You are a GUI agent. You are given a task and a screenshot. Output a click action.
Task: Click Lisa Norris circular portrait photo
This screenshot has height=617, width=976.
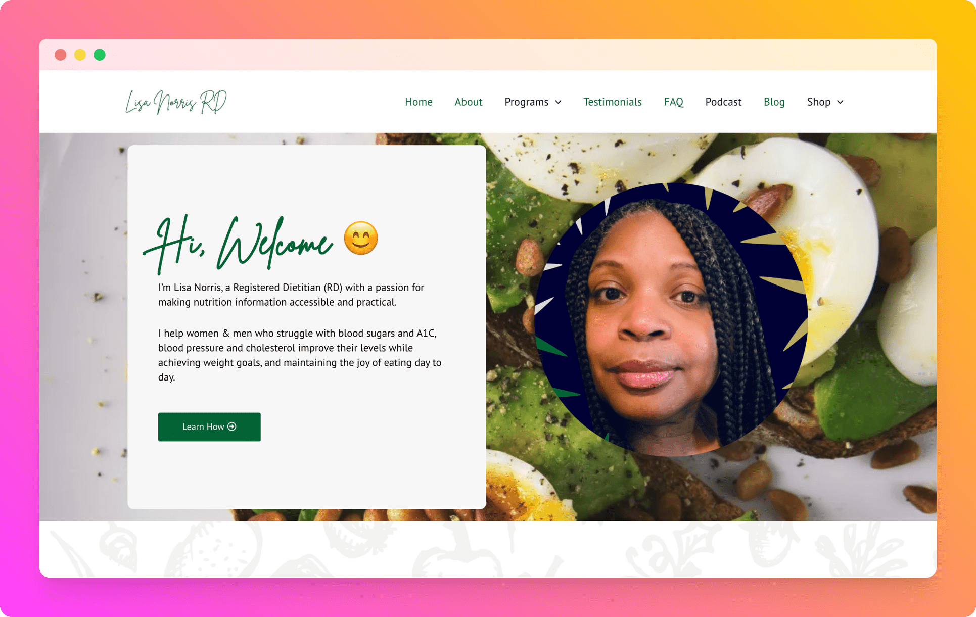tap(671, 319)
